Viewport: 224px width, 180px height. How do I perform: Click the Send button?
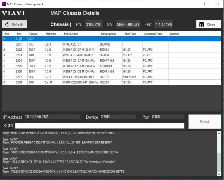pyautogui.click(x=204, y=121)
